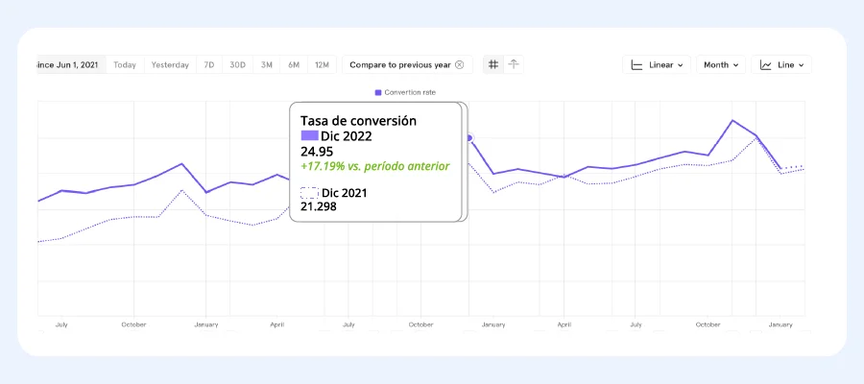Click the grid view hash icon
The width and height of the screenshot is (864, 384).
point(493,64)
